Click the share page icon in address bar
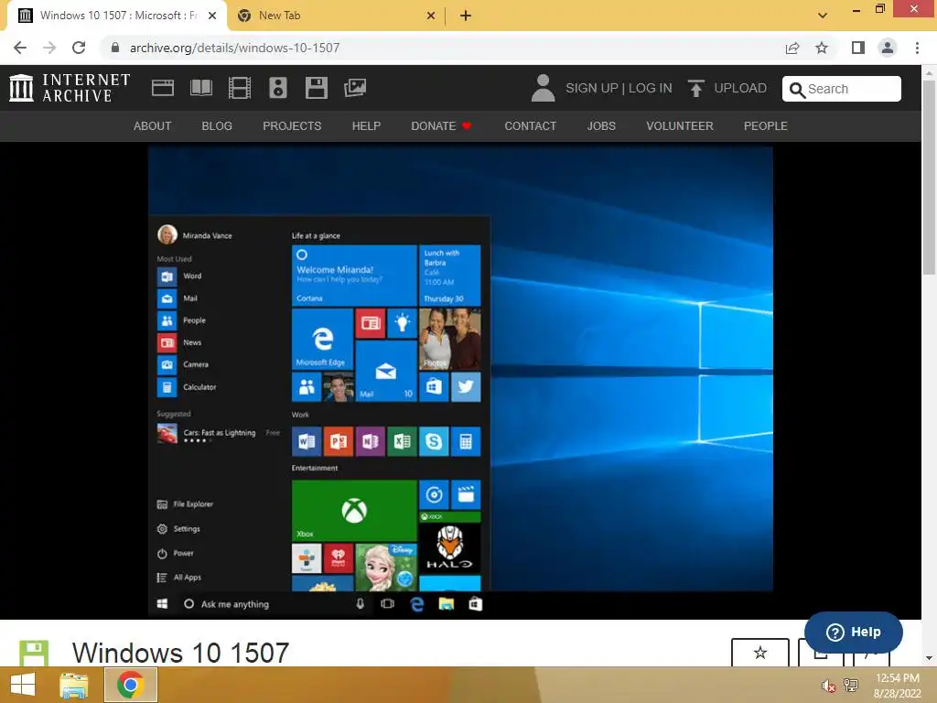The width and height of the screenshot is (937, 703). (792, 48)
